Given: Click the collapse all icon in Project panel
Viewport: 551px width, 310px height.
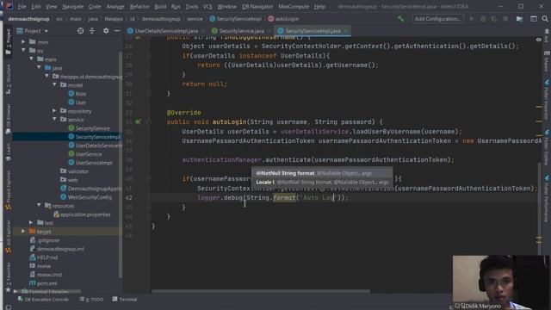Looking at the screenshot, I should pos(92,31).
